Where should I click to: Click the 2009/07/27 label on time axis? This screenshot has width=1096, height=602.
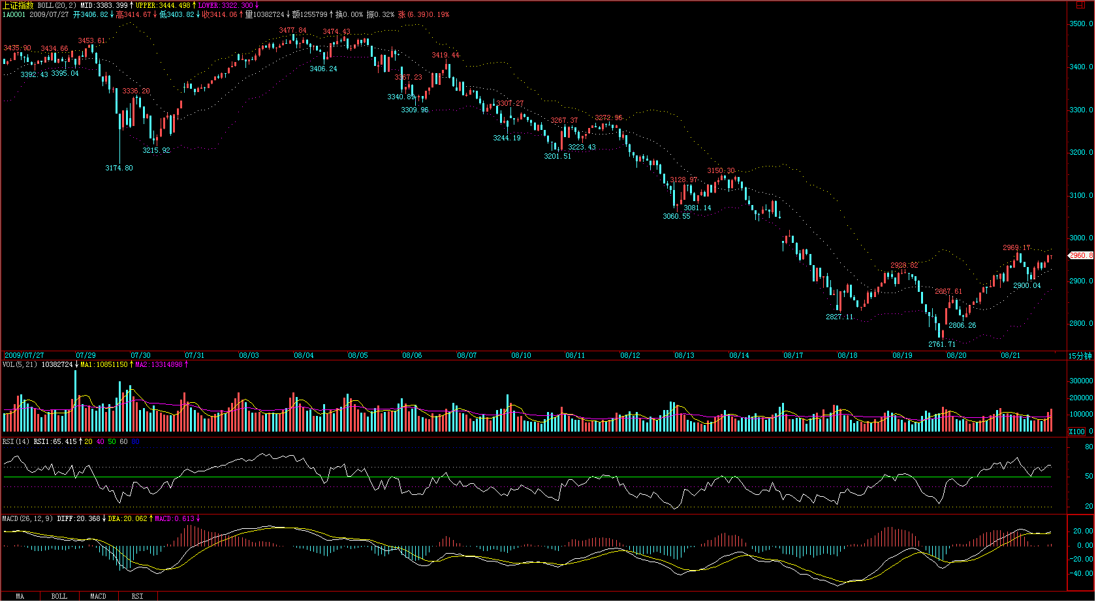pyautogui.click(x=25, y=356)
